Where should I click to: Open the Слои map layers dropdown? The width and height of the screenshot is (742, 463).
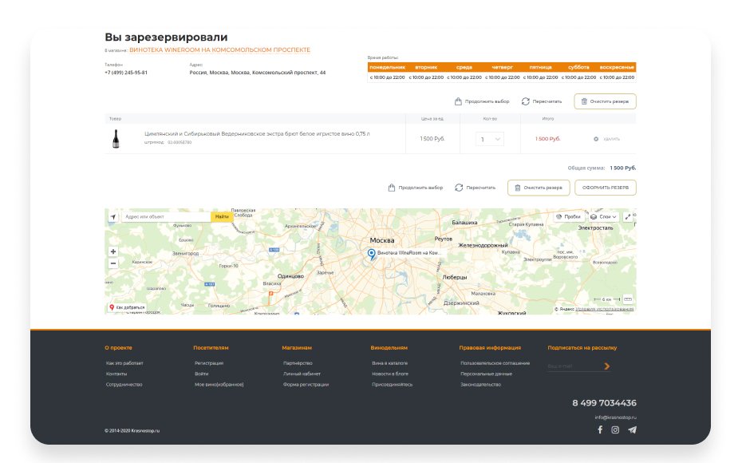click(603, 217)
